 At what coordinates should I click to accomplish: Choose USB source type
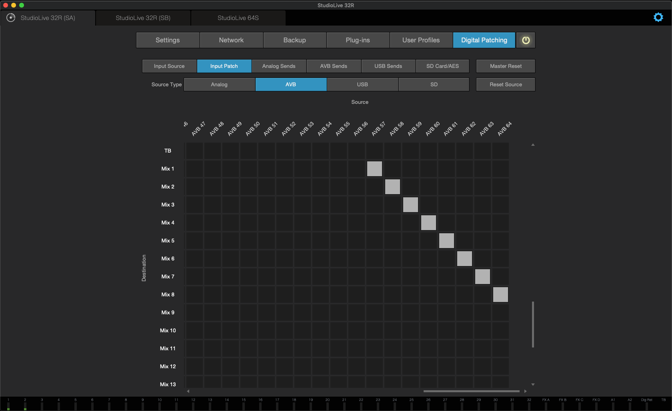pyautogui.click(x=362, y=84)
